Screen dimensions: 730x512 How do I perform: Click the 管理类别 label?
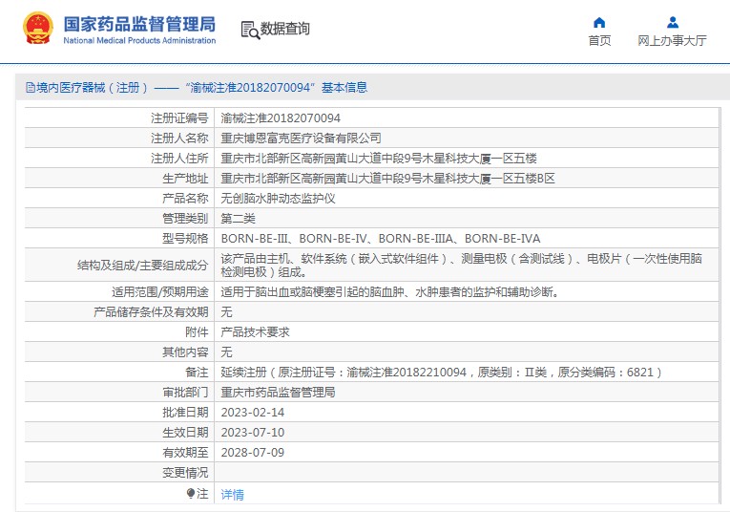pos(185,218)
